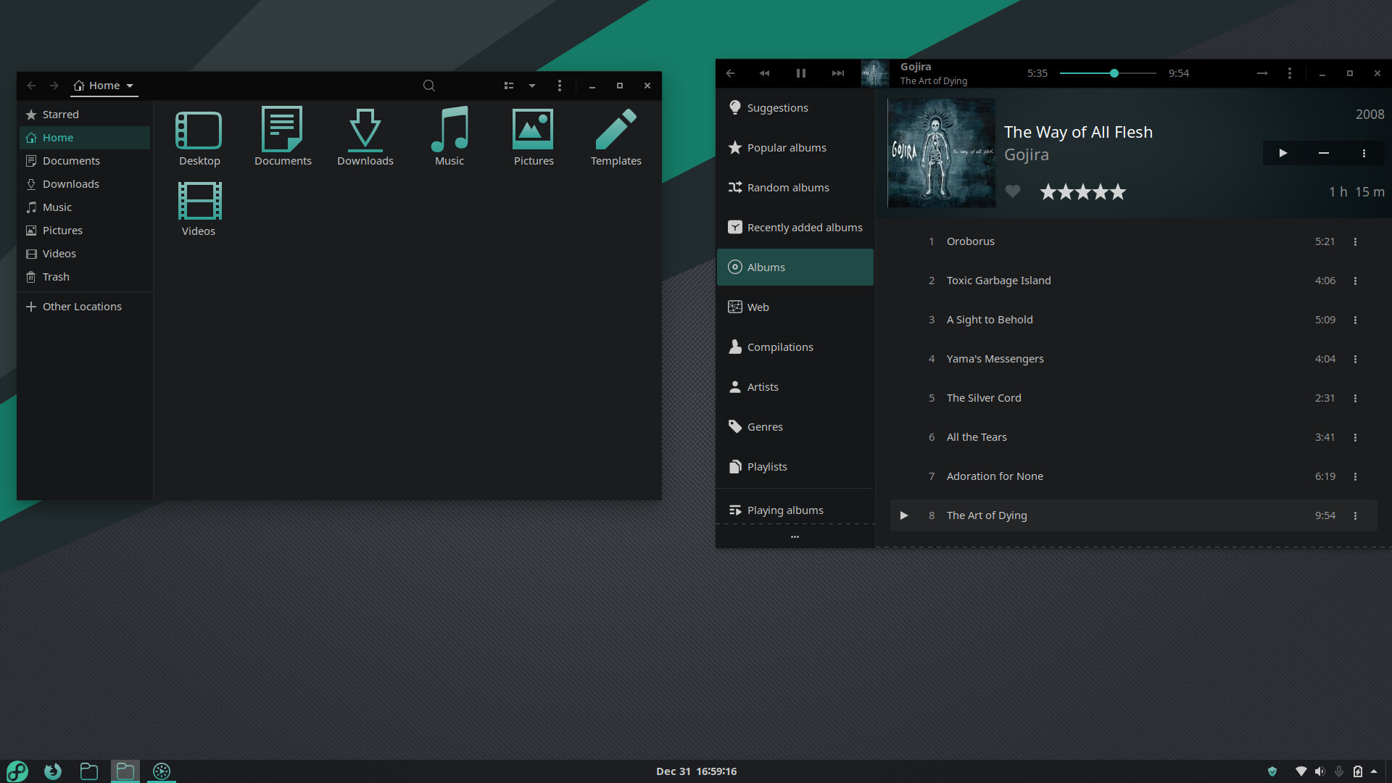
Task: Open Recently added albums
Action: (795, 228)
